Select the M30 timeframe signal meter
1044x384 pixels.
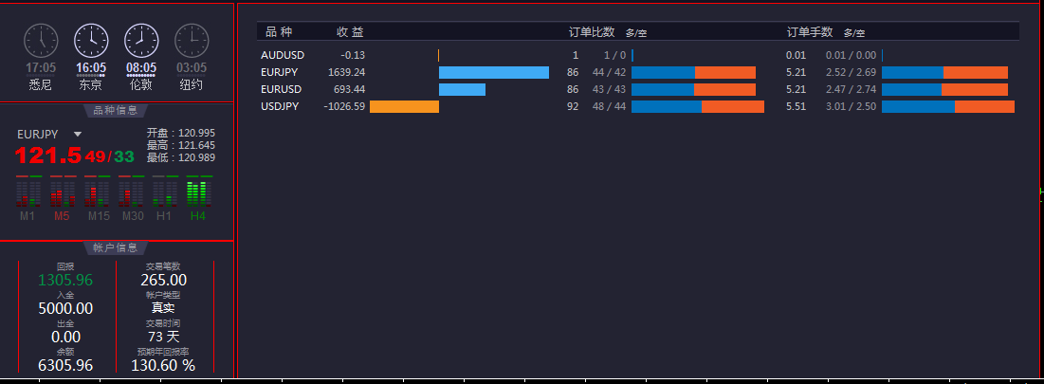(132, 192)
